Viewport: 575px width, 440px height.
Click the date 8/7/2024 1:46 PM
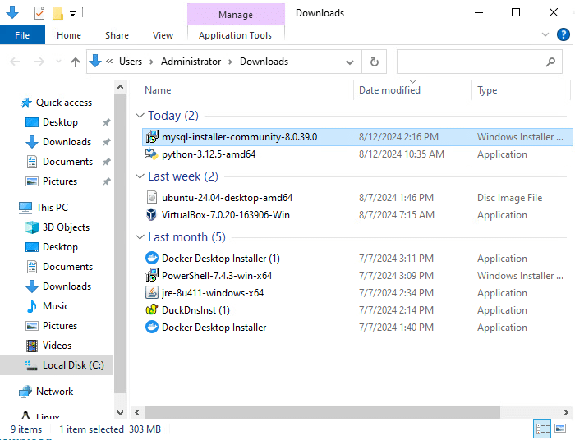[396, 198]
